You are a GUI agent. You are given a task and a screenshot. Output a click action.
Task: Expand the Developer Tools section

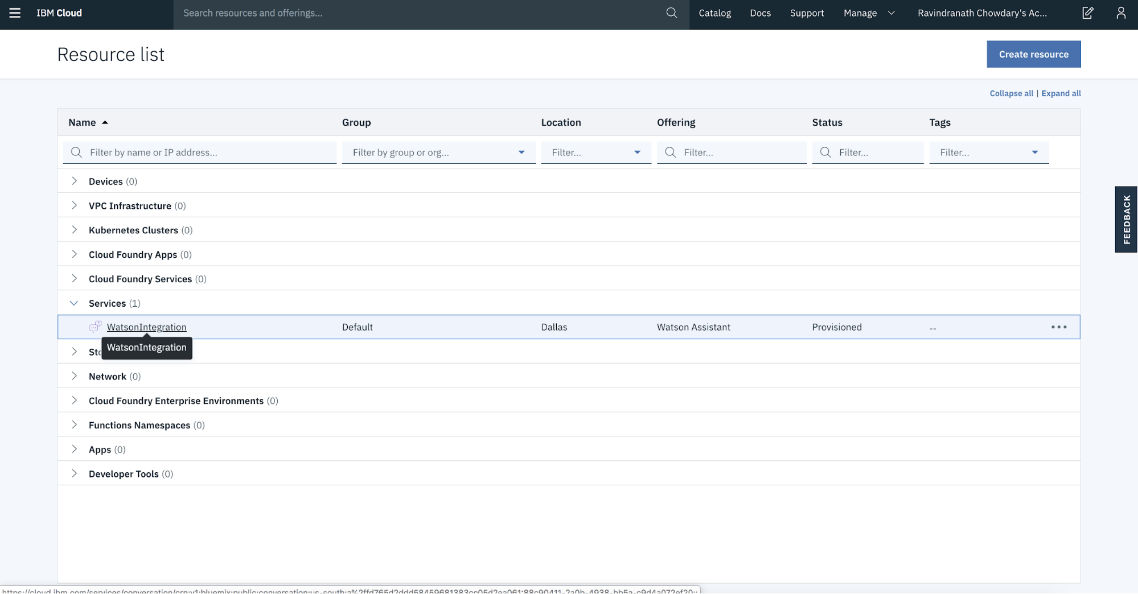click(x=74, y=474)
